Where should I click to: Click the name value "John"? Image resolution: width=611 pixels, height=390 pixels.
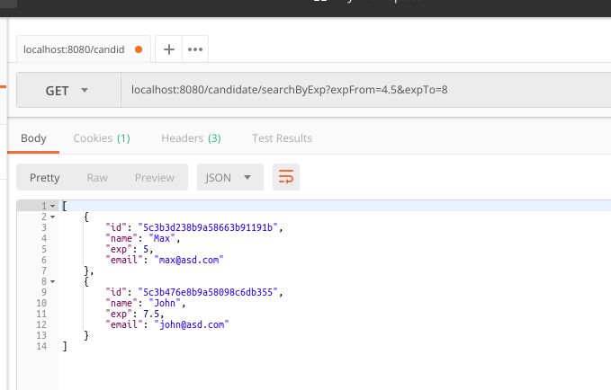[165, 303]
